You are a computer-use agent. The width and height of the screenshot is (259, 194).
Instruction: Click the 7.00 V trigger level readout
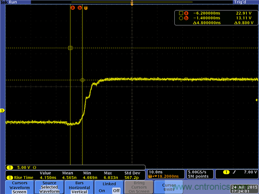click(x=251, y=172)
